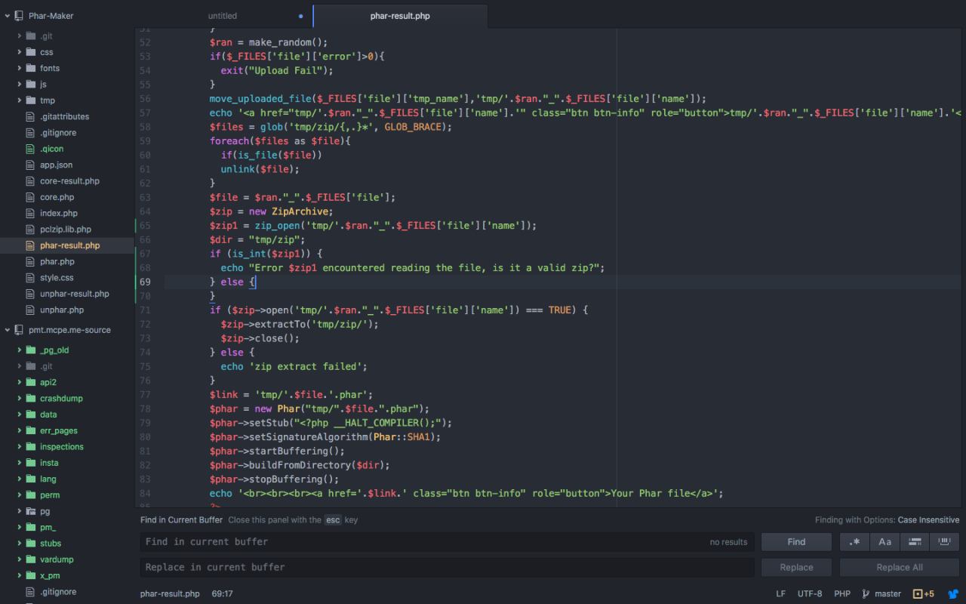Click the vardump folder icon
Viewport: 966px width, 604px height.
click(31, 559)
